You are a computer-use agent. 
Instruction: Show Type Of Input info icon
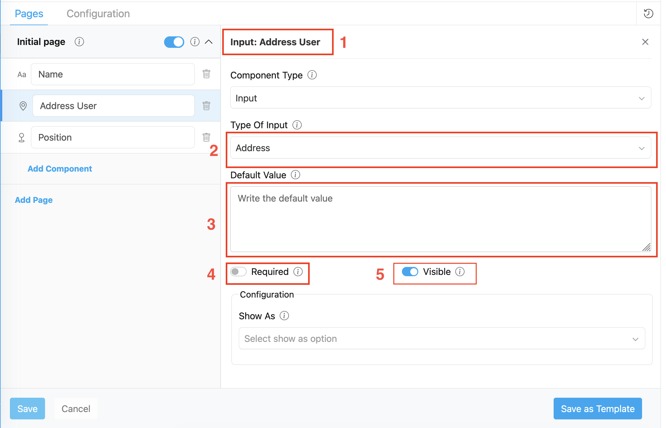tap(297, 125)
